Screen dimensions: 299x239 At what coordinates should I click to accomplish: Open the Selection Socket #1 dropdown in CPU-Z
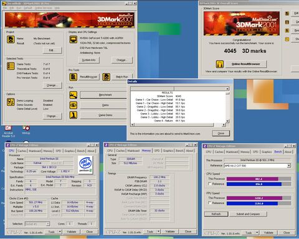pyautogui.click(x=48, y=224)
